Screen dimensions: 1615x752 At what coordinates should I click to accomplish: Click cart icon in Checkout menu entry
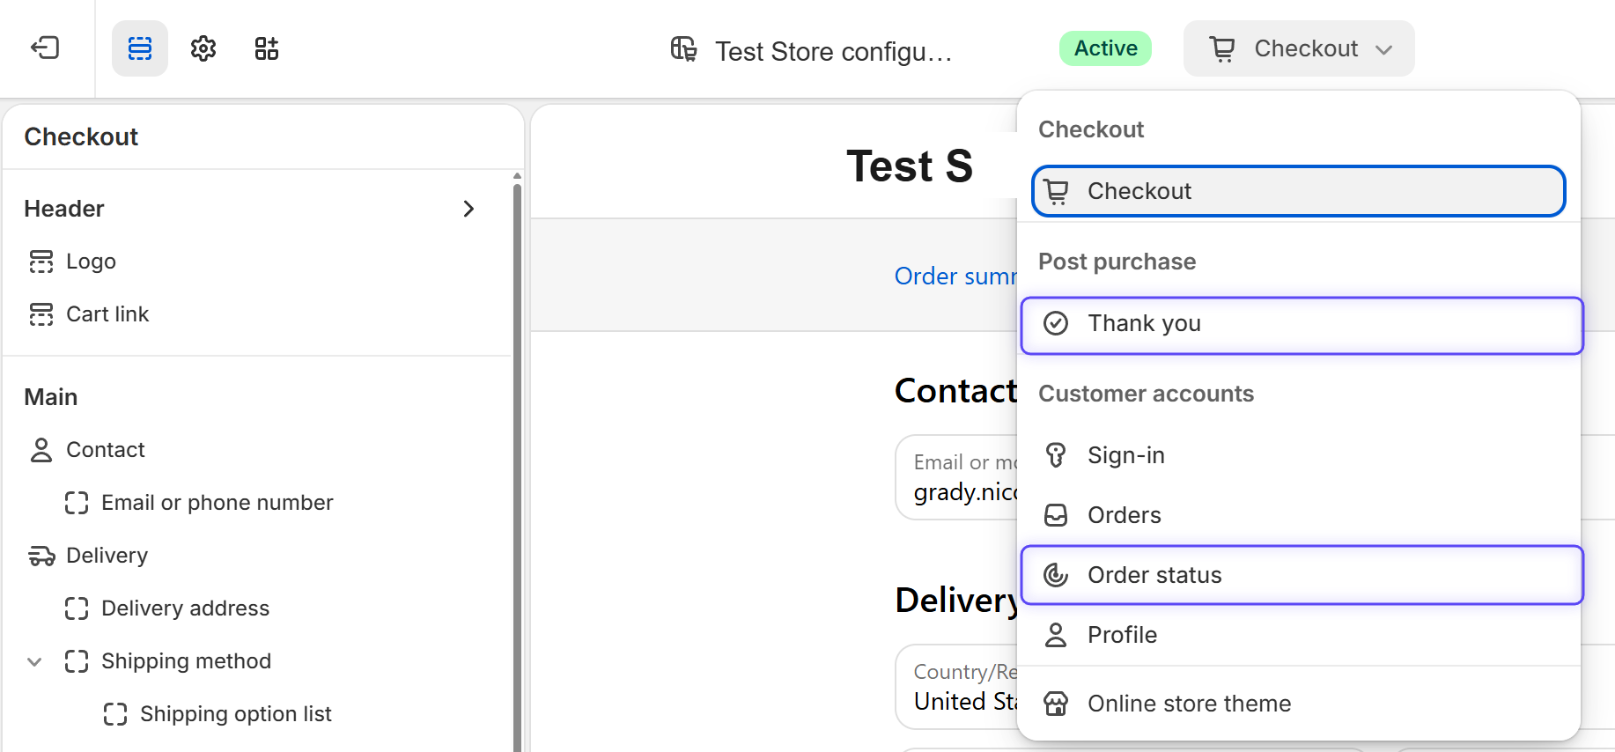coord(1056,191)
